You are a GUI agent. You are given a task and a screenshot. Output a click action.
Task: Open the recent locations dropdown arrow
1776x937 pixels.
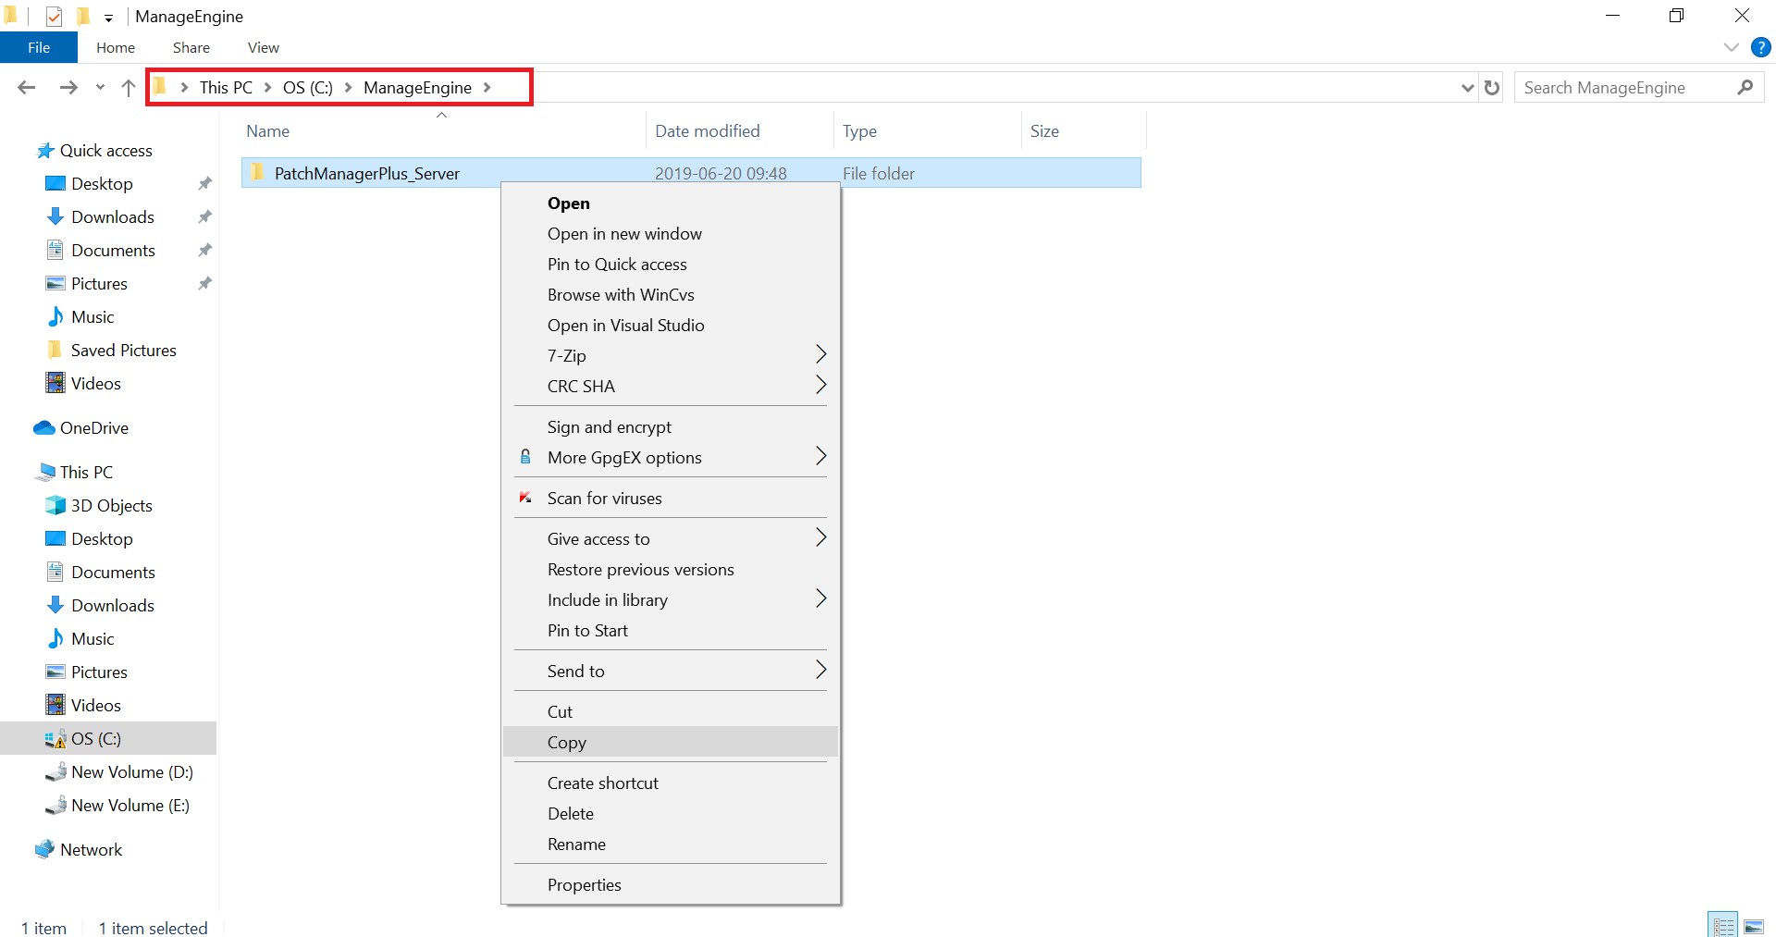100,88
